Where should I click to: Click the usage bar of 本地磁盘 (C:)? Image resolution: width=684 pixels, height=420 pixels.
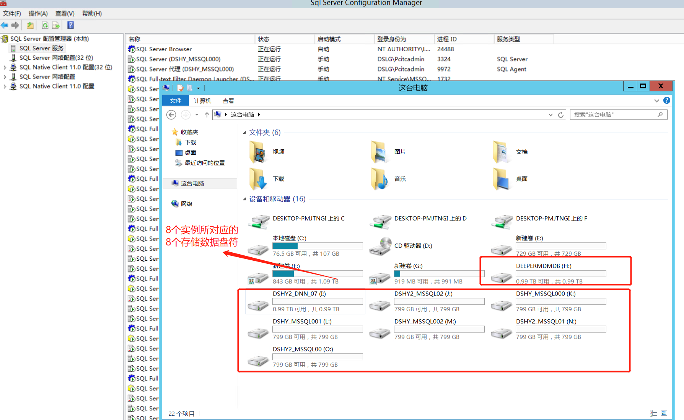point(318,246)
